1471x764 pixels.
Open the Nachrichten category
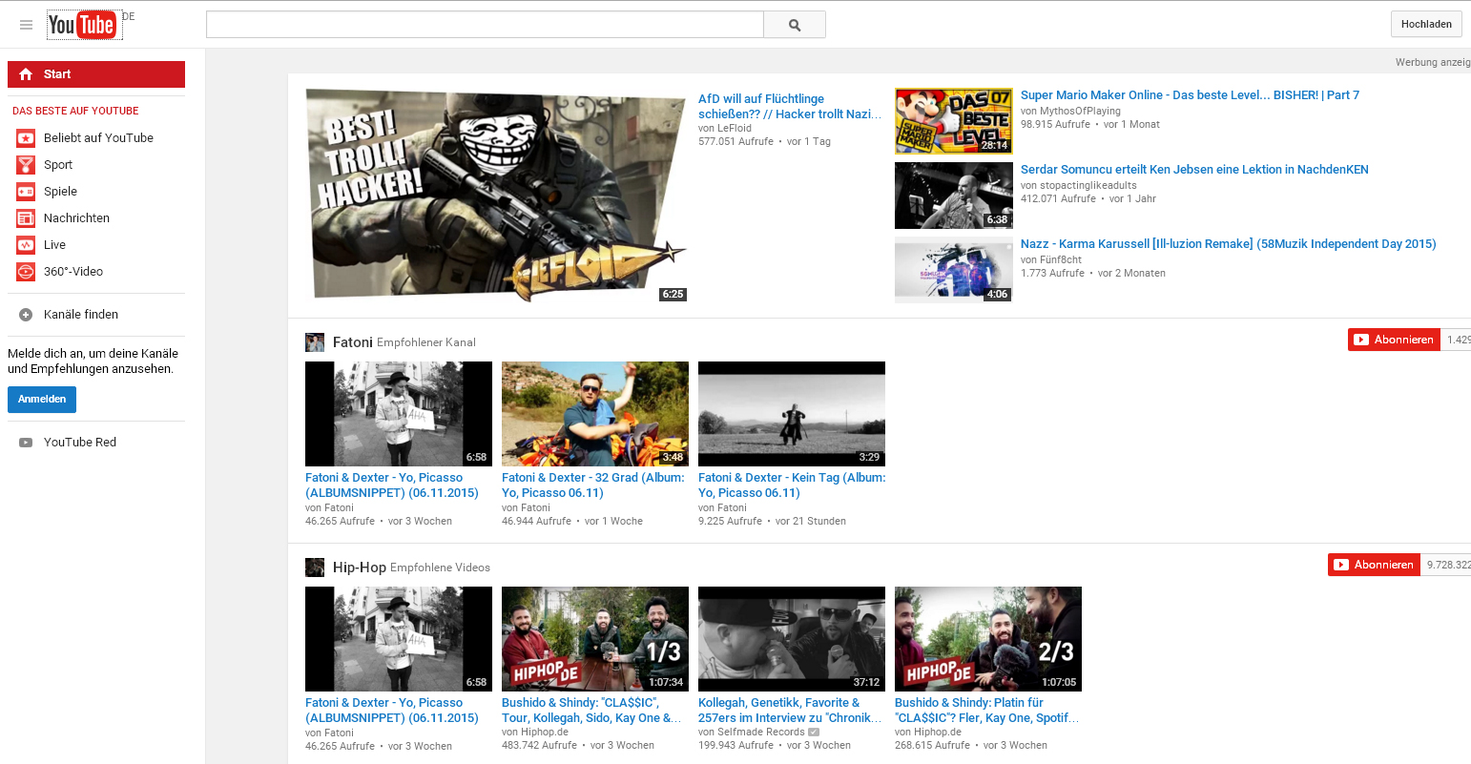[x=76, y=218]
